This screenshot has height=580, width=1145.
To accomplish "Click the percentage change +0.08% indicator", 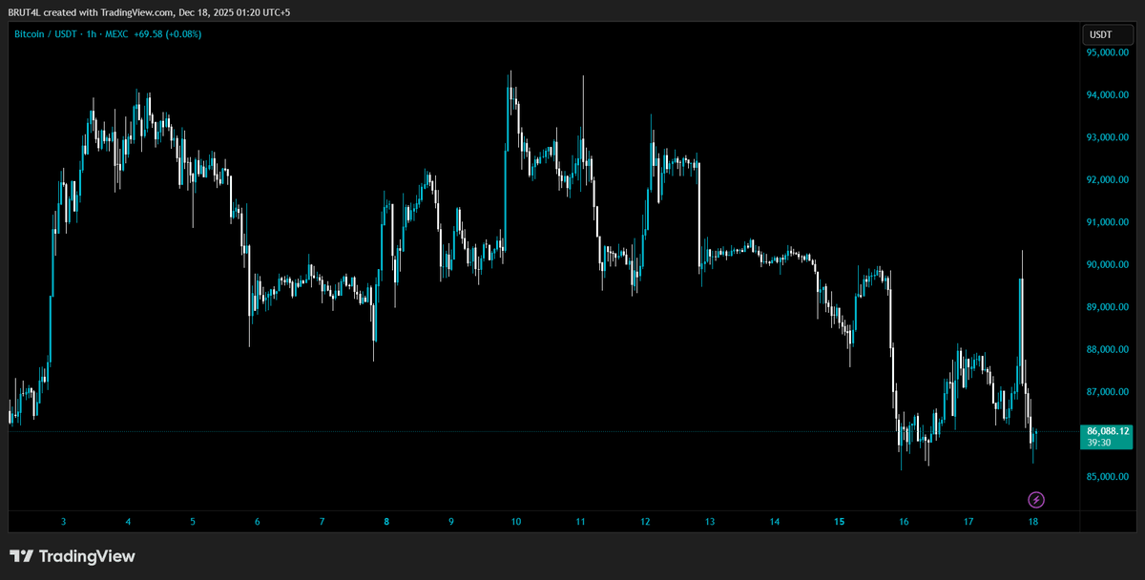I will (182, 33).
